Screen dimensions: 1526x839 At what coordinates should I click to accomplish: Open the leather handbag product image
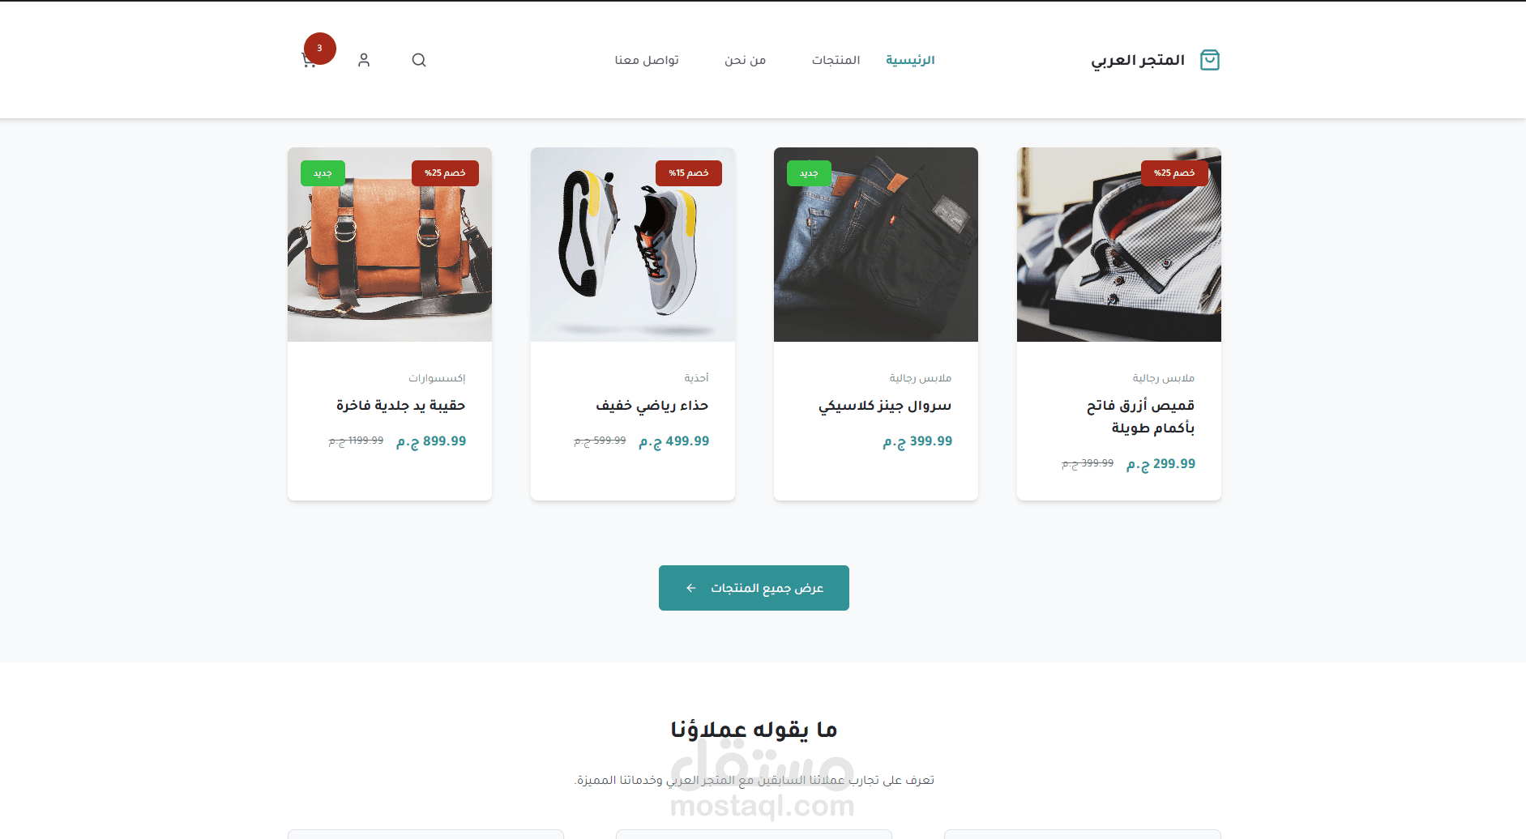pyautogui.click(x=390, y=245)
